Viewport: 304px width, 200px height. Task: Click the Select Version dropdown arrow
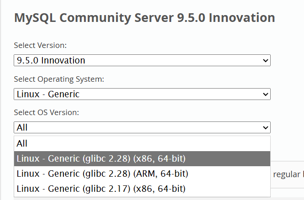pos(266,60)
